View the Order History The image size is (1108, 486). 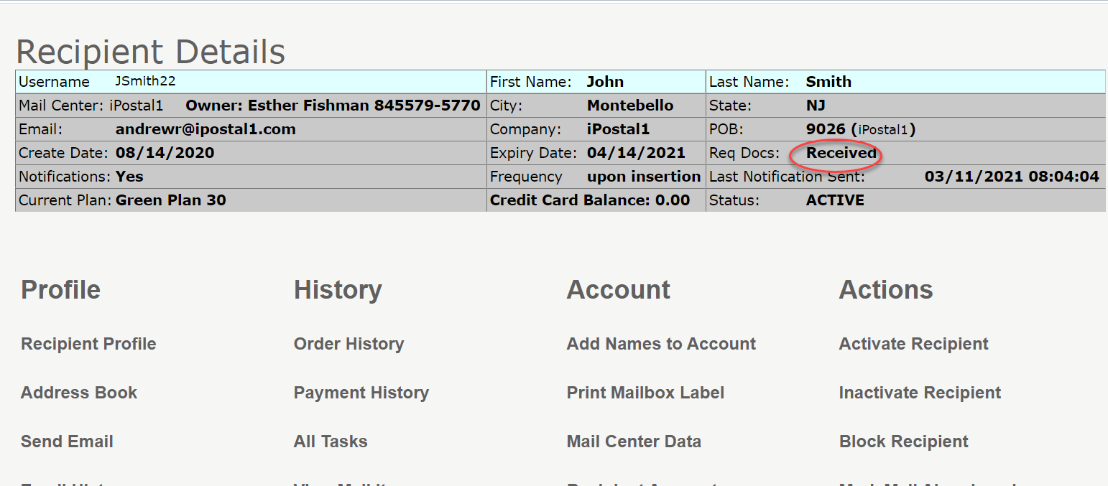348,343
